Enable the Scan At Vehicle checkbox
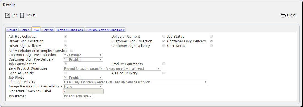Screen dimensions: 303x107 tap(65, 73)
